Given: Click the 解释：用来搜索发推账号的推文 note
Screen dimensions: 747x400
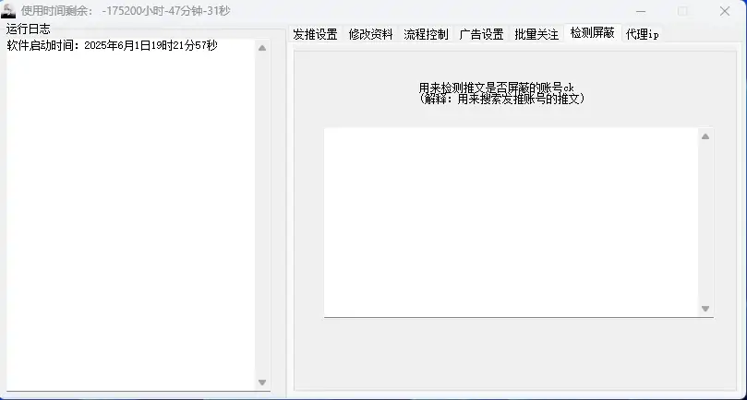Looking at the screenshot, I should click(x=501, y=99).
